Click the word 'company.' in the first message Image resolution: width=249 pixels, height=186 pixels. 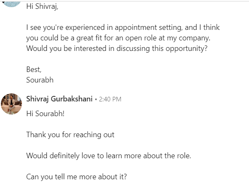coord(195,38)
